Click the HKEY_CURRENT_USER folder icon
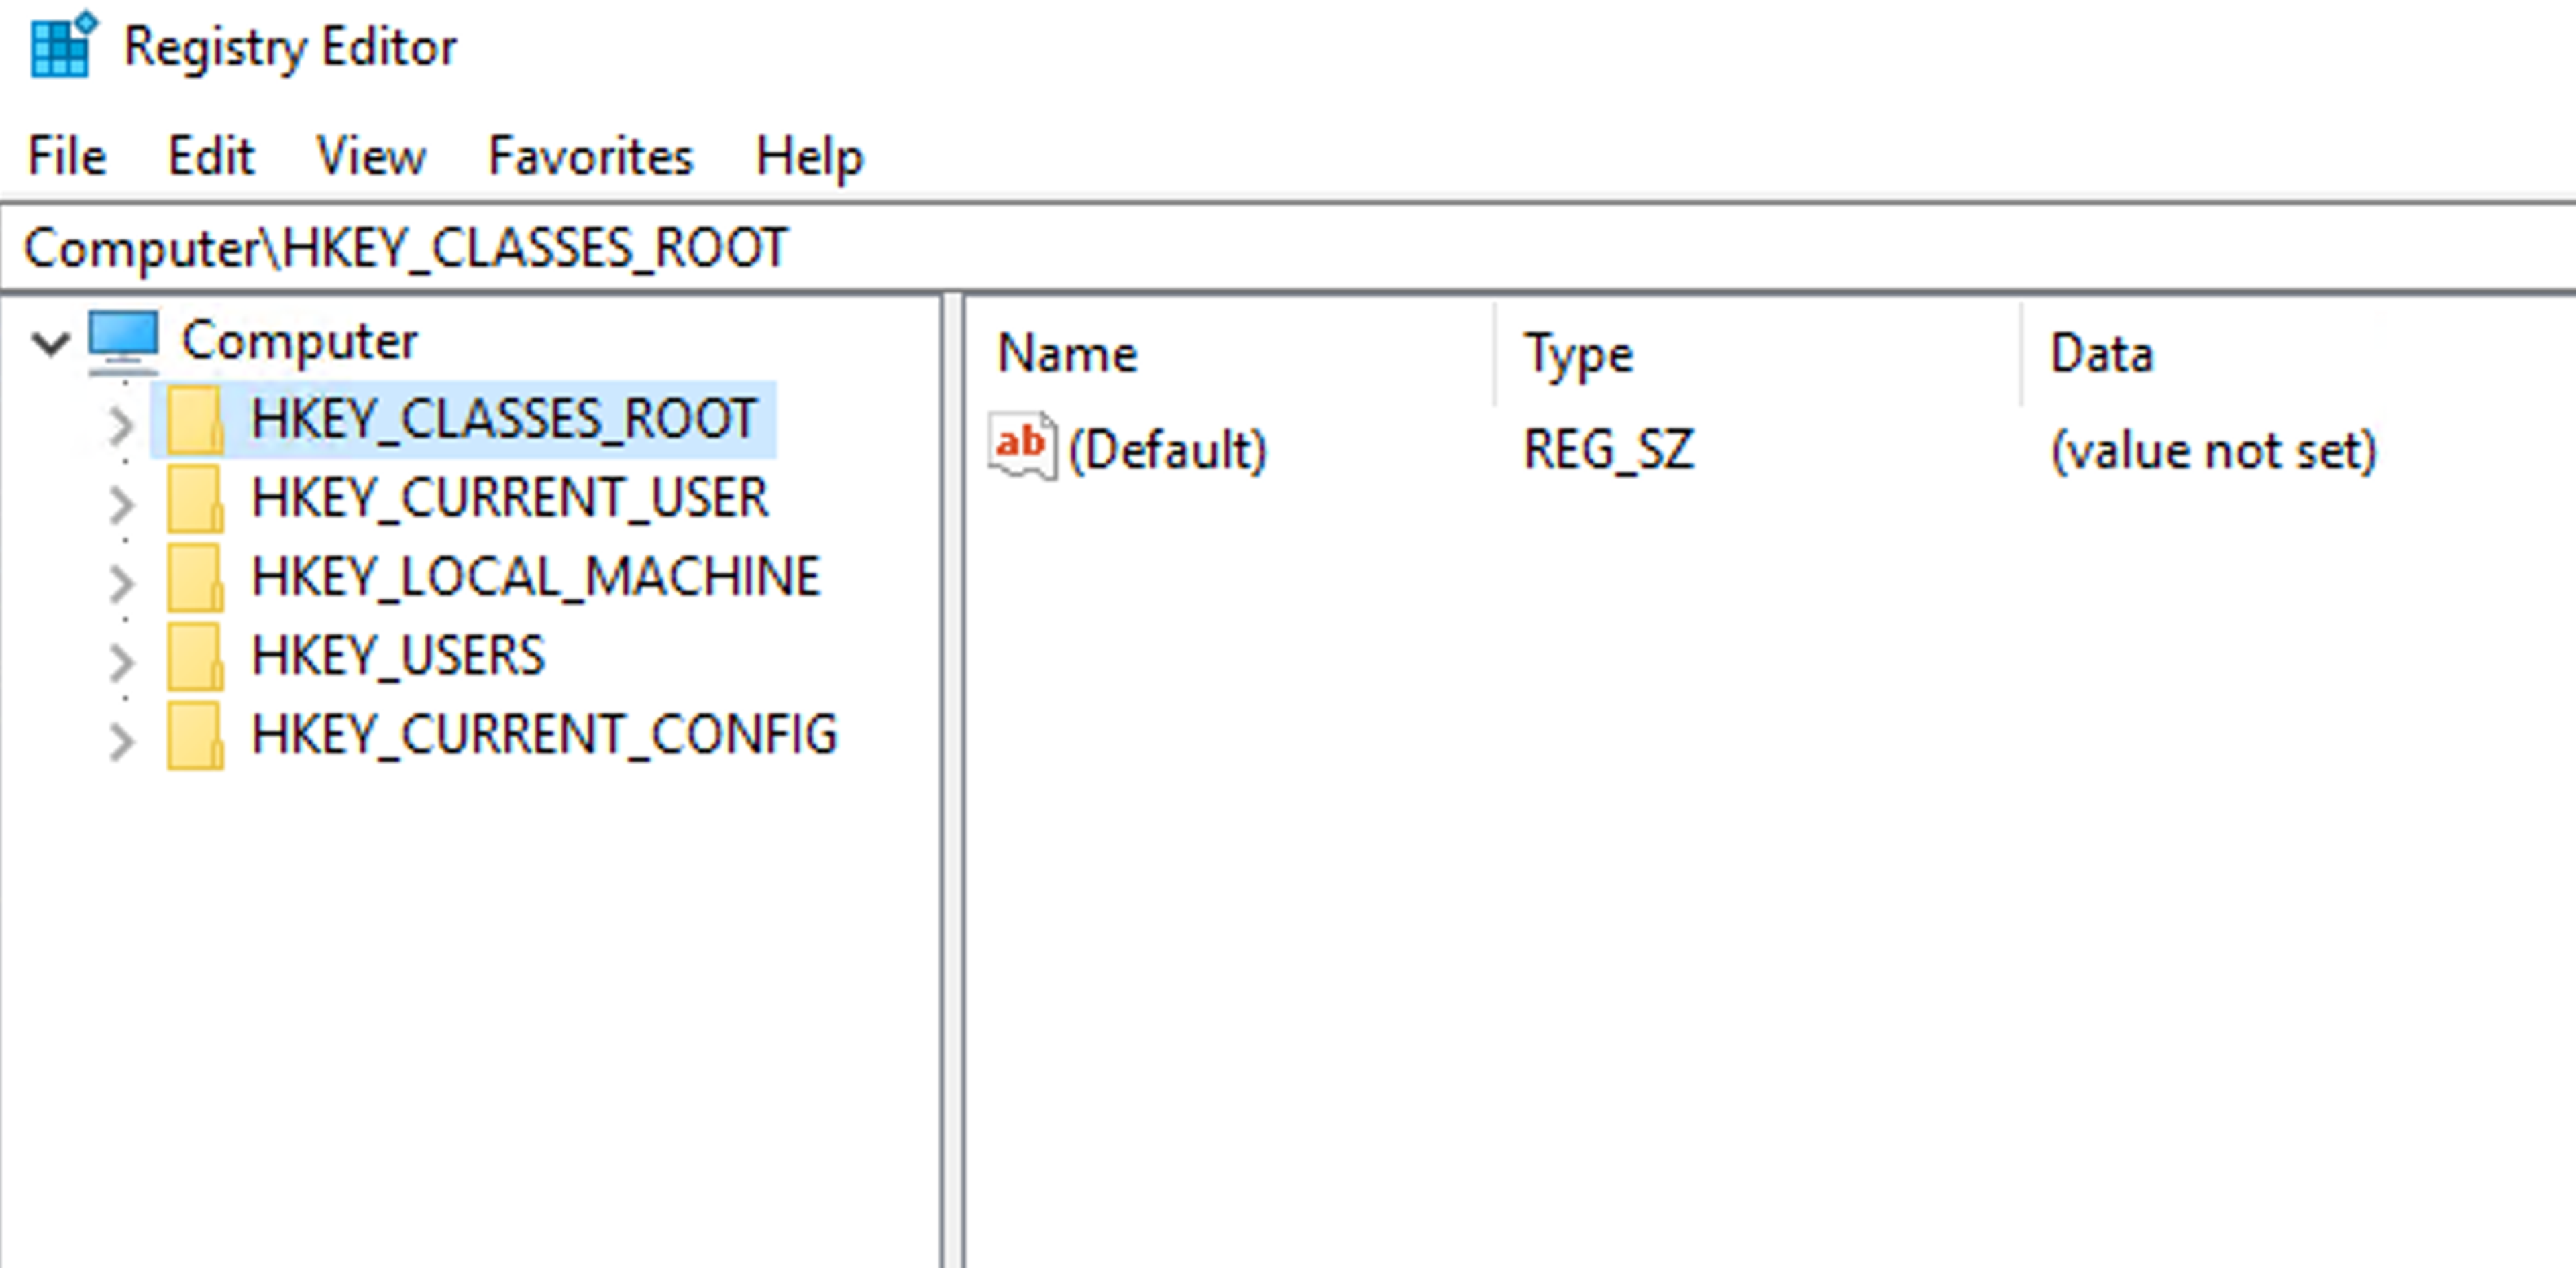The image size is (2576, 1268). click(194, 499)
